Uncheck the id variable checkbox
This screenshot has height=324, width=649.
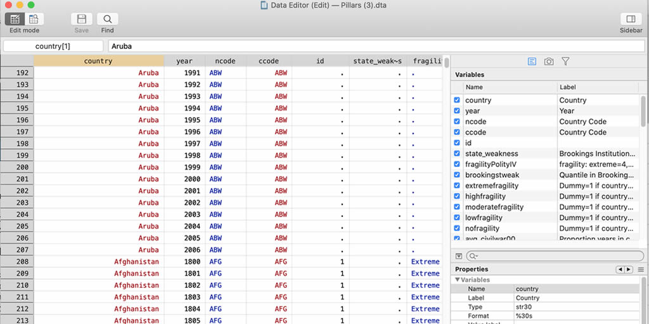tap(457, 142)
